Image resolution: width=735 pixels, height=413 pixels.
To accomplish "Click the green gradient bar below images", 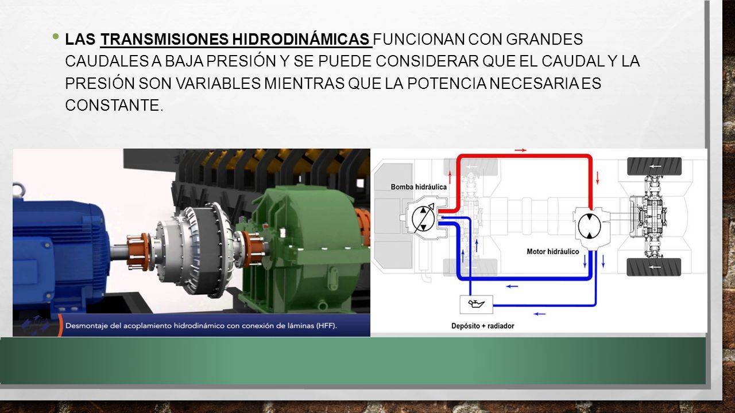I will coord(353,360).
